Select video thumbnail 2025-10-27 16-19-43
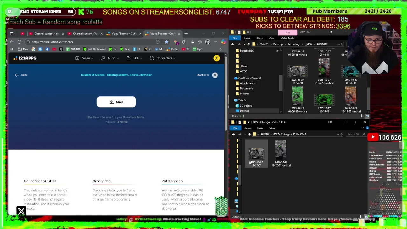407x229 pixels. point(324,103)
